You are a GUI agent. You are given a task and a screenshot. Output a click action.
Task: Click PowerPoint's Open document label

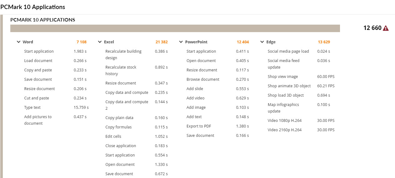tap(201, 60)
